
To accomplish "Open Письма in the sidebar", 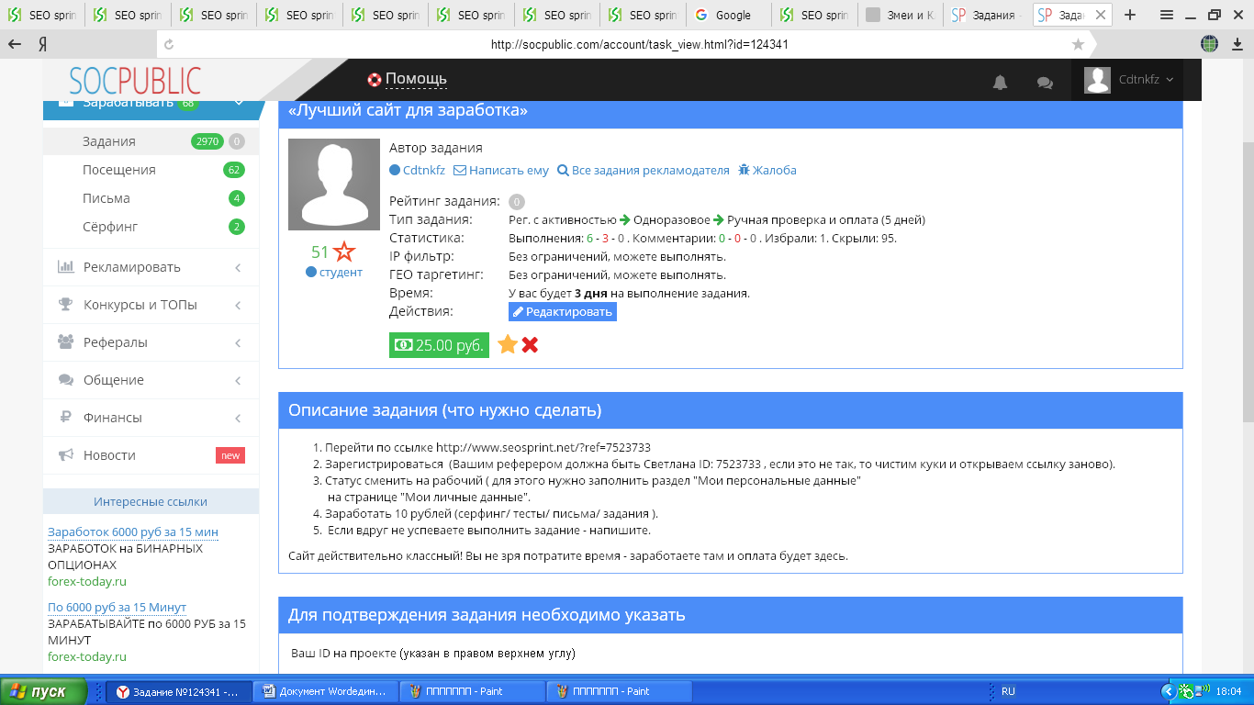I will pos(106,198).
